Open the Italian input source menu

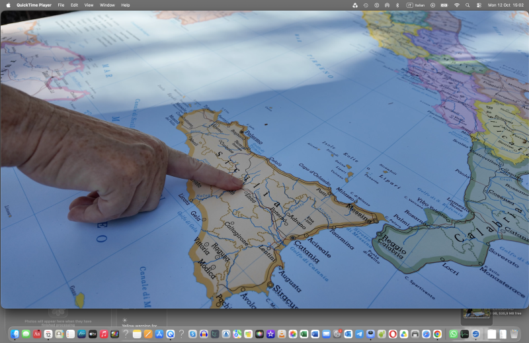(415, 5)
